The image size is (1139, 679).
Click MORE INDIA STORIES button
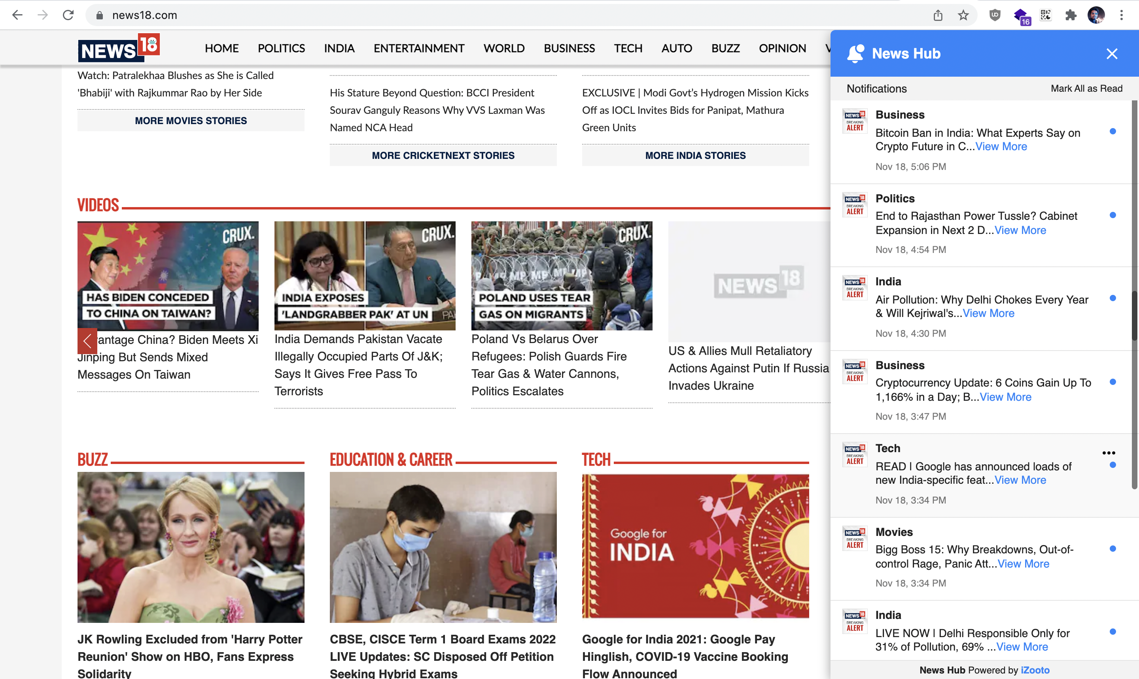[695, 156]
